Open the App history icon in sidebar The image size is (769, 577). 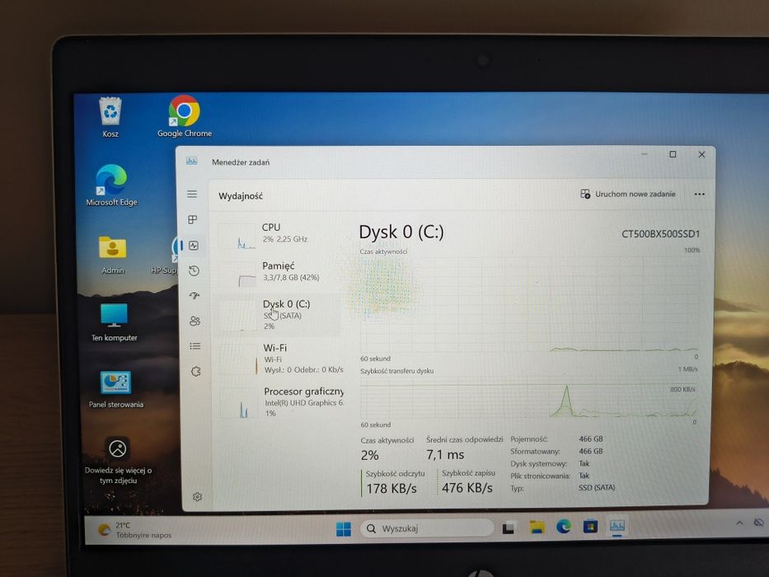(x=195, y=271)
